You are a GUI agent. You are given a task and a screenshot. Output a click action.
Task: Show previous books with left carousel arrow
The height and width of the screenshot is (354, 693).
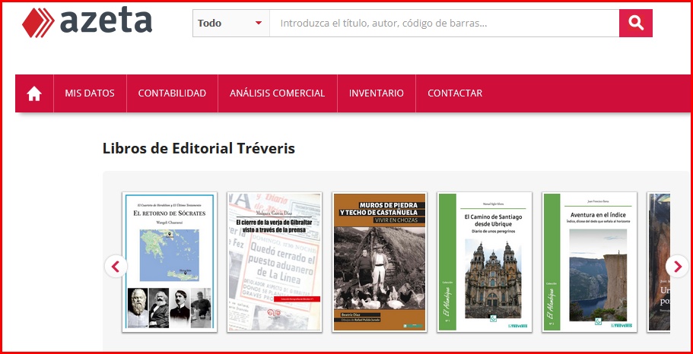pyautogui.click(x=116, y=267)
